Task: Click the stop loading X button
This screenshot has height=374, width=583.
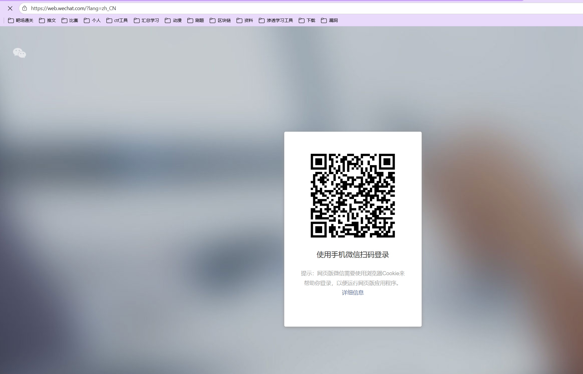Action: pos(10,8)
